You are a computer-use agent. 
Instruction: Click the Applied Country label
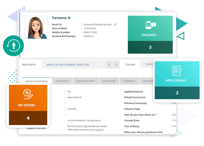[134, 92]
